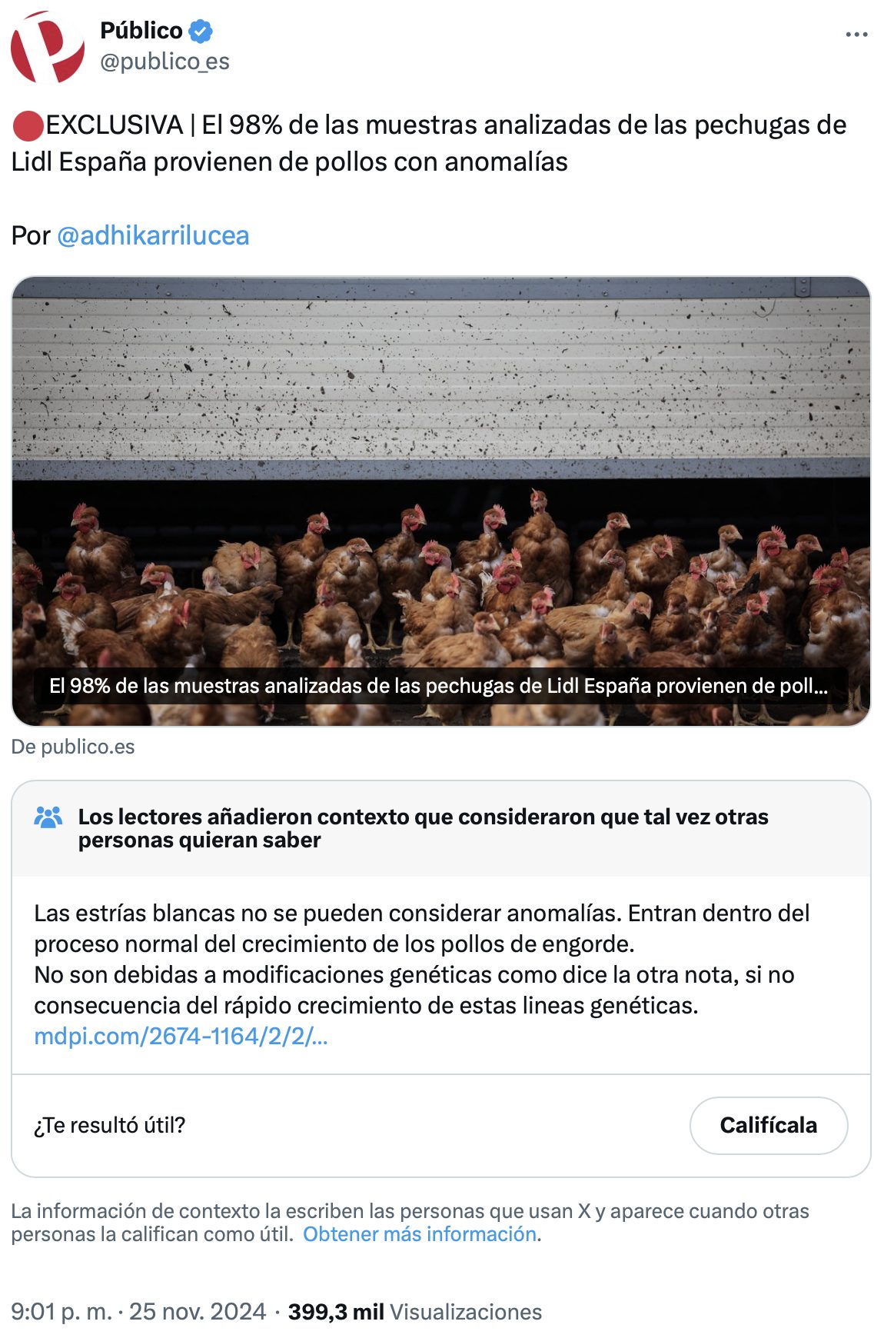This screenshot has width=884, height=1338.
Task: Click the '¿Te resultó útil?' prompt
Action: 110,1125
